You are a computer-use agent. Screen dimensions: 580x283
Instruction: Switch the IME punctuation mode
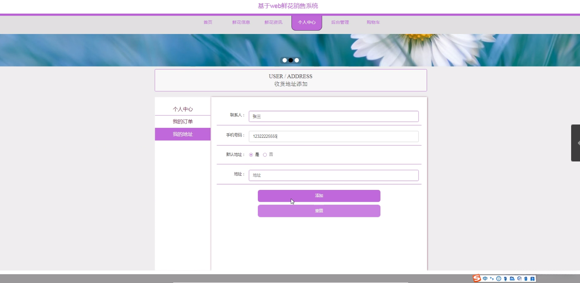click(x=492, y=279)
